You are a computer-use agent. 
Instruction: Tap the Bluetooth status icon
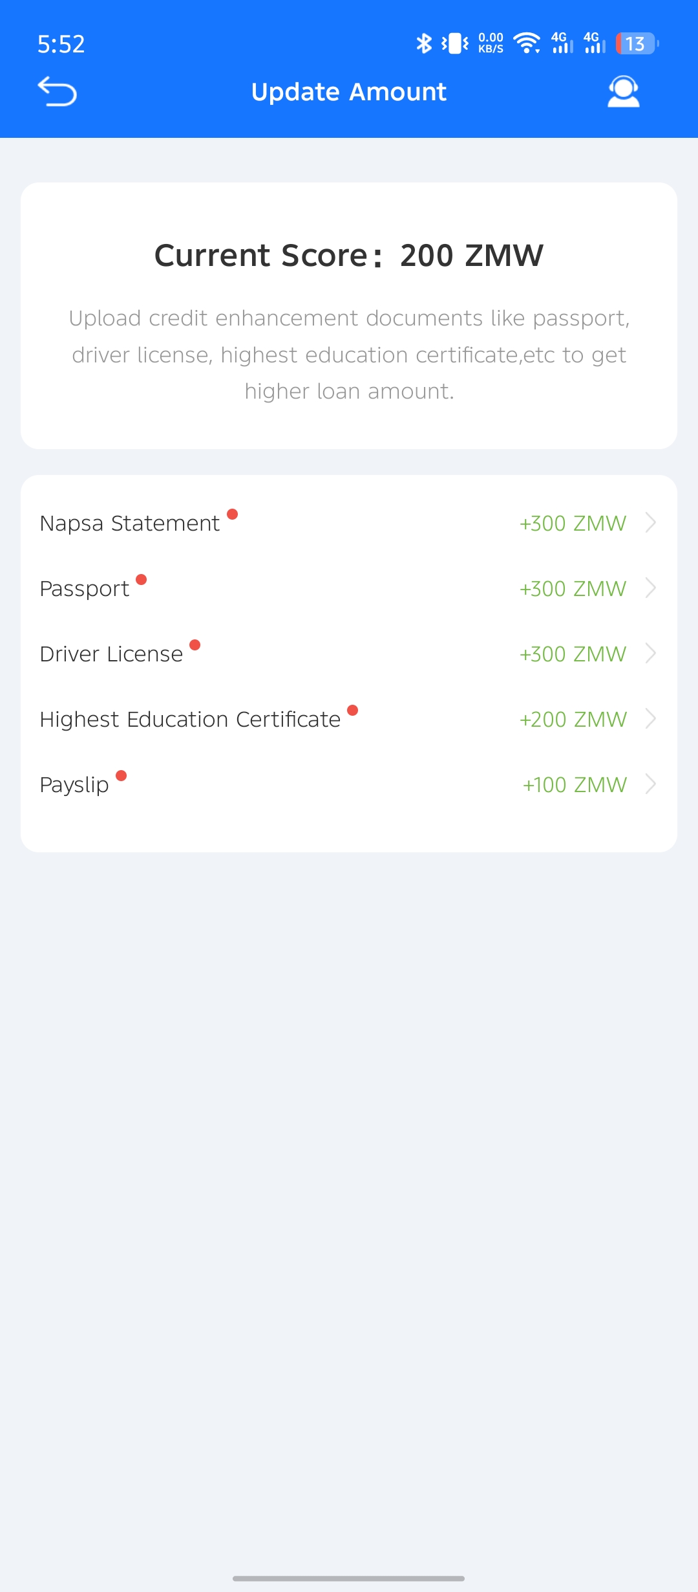[424, 43]
